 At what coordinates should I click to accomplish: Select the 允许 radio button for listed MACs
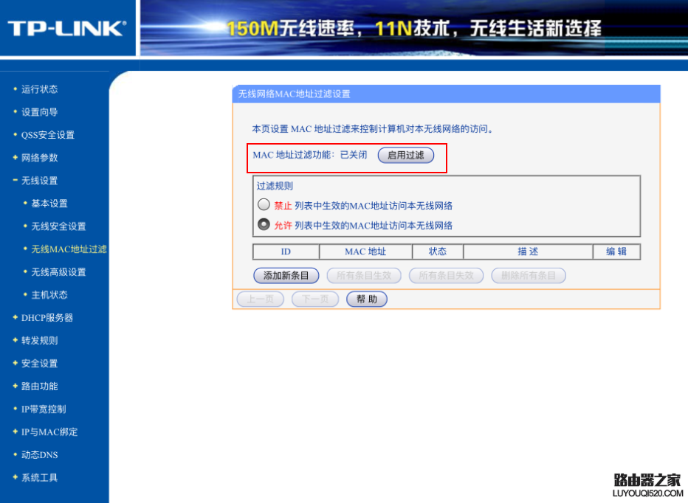[264, 224]
